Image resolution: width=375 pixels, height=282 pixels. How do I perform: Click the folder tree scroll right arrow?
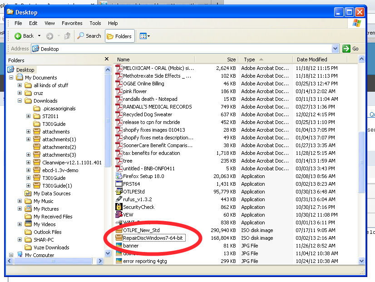tap(100, 261)
